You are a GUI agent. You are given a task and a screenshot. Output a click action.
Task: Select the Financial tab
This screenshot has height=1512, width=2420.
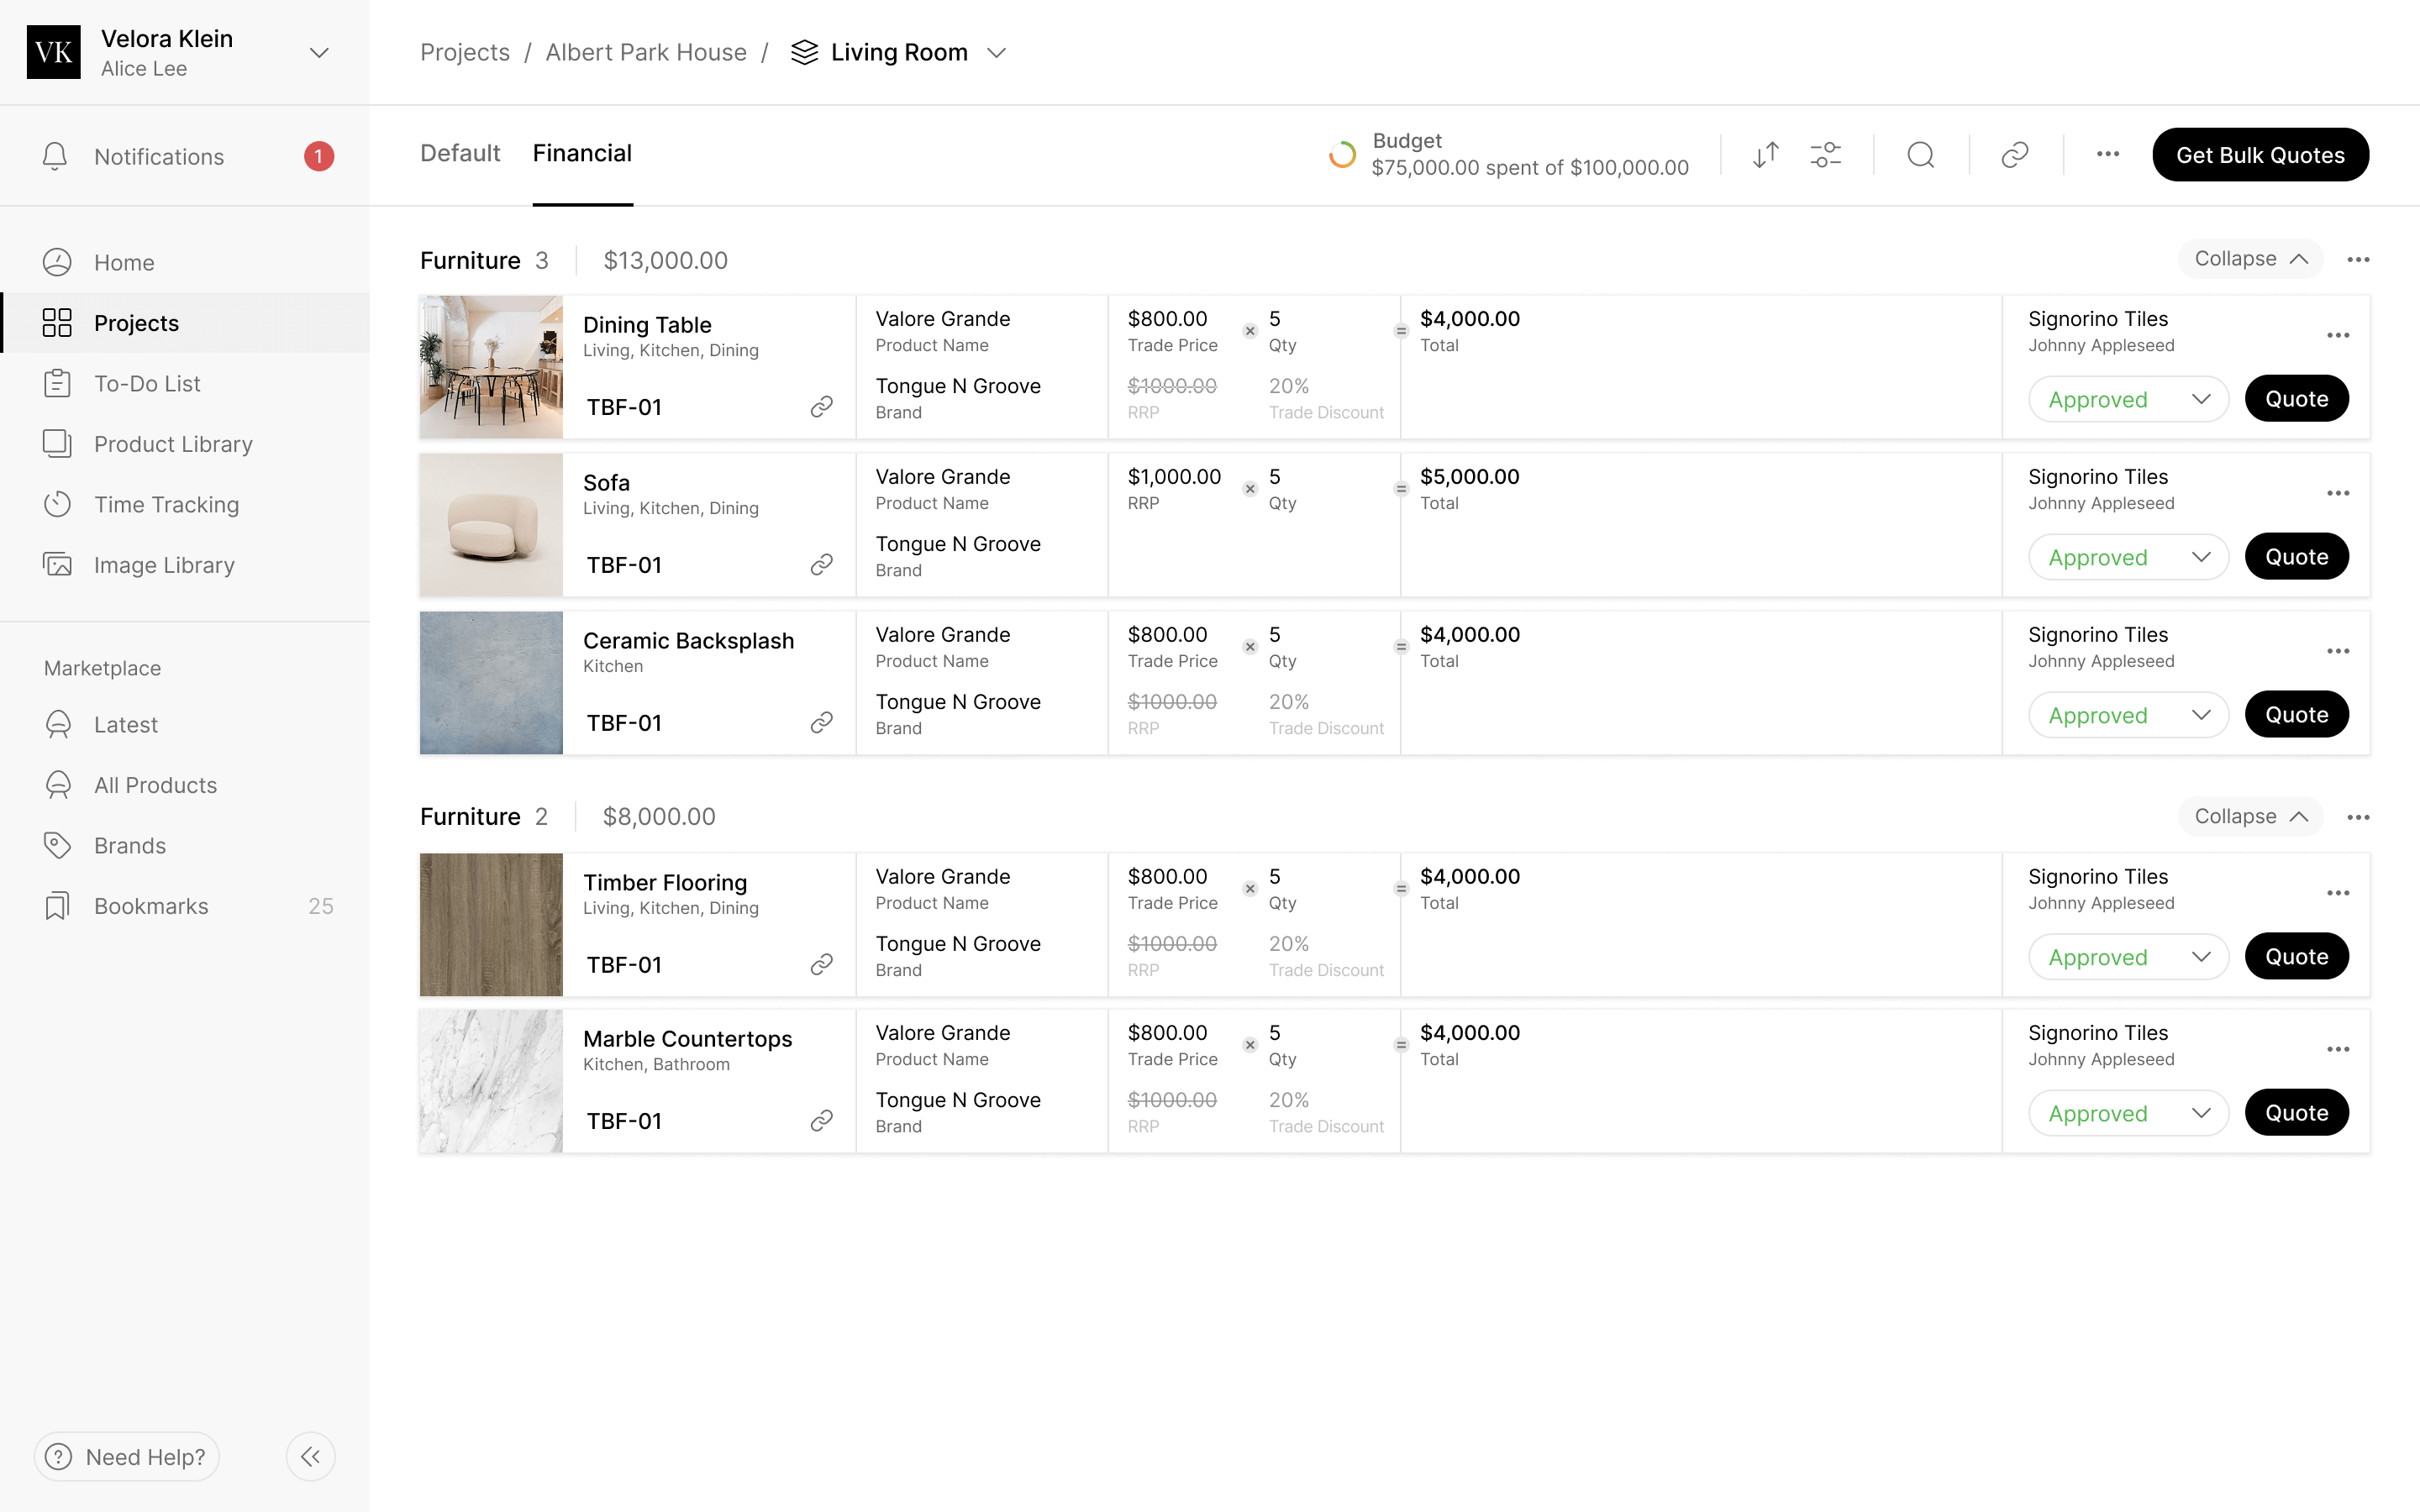point(582,153)
